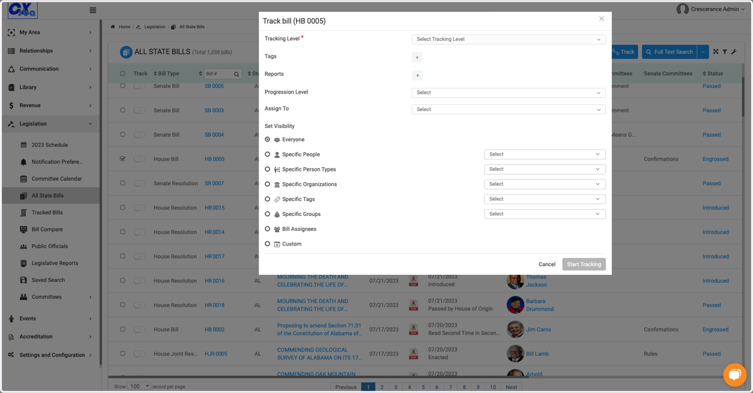Viewport: 753px width, 393px height.
Task: Click the Saved Search sidebar icon
Action: [24, 281]
